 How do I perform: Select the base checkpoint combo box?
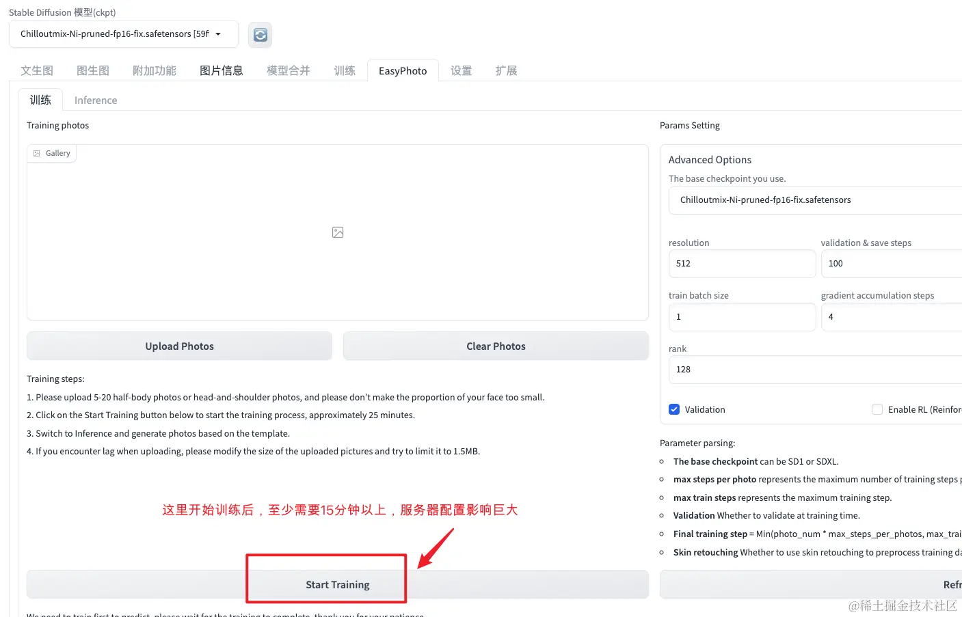[815, 200]
